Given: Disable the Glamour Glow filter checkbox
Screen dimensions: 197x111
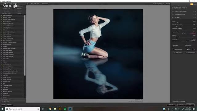Looking at the screenshot, I should pos(174,14).
